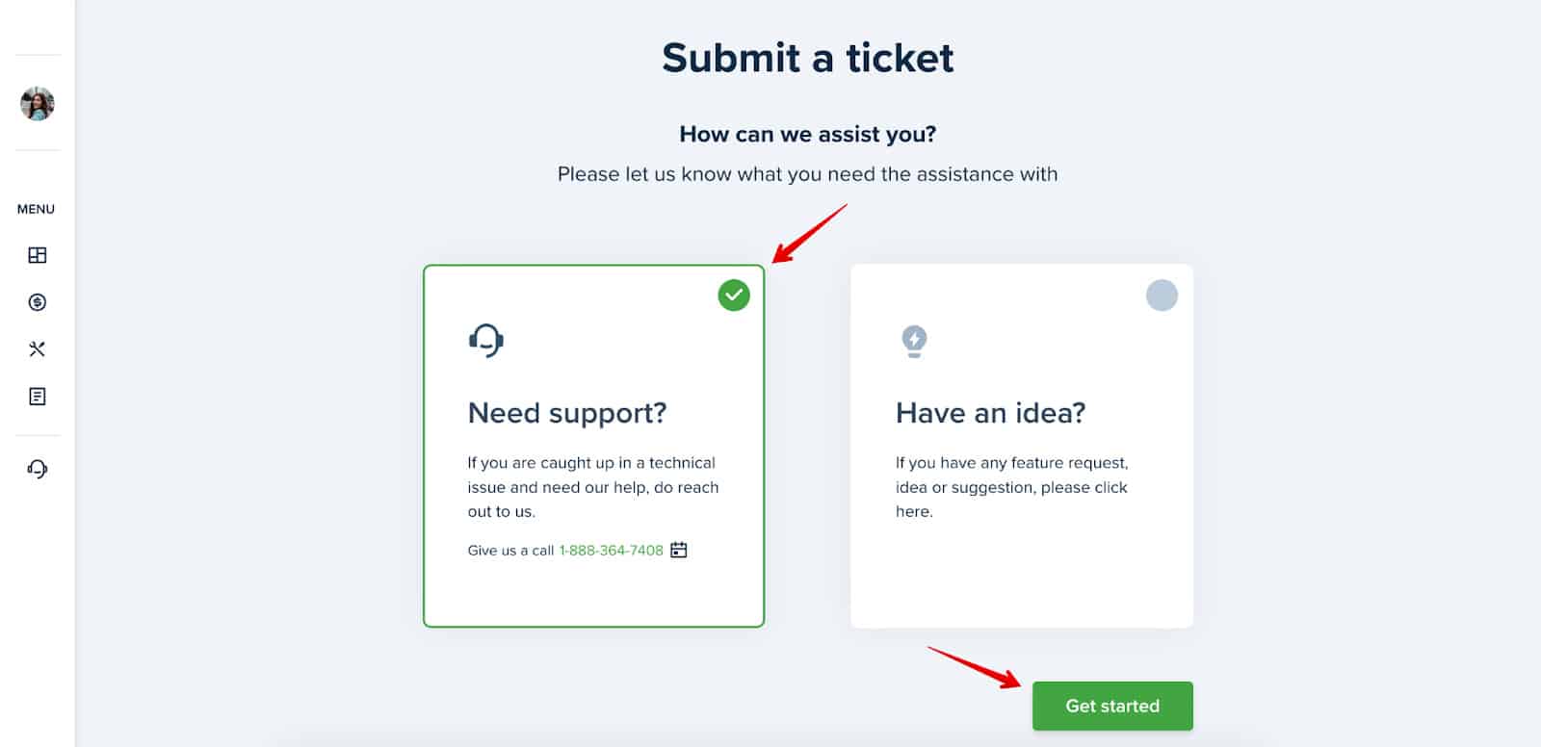Click the headset icon in Need support card
This screenshot has height=747, width=1541.
point(486,340)
